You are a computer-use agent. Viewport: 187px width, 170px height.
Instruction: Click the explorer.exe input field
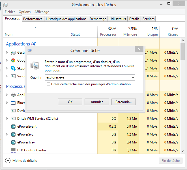pyautogui.click(x=90, y=78)
